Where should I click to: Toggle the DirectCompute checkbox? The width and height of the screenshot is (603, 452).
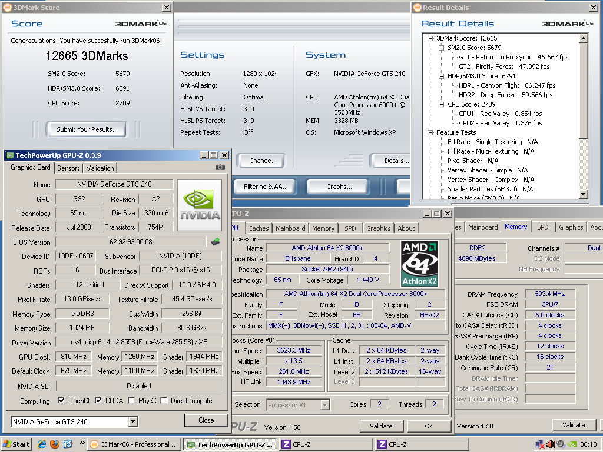pyautogui.click(x=164, y=400)
